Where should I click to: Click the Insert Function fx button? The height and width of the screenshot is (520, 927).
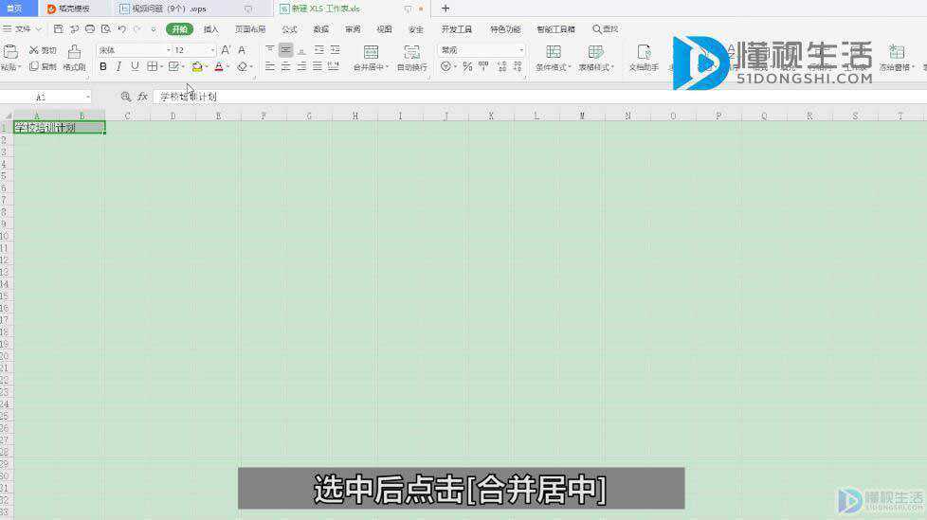(x=142, y=97)
